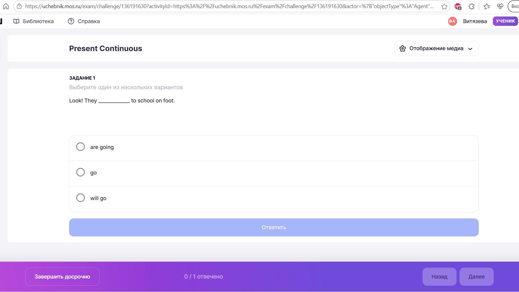Click the chevron next to Отображение медиа

click(x=470, y=49)
